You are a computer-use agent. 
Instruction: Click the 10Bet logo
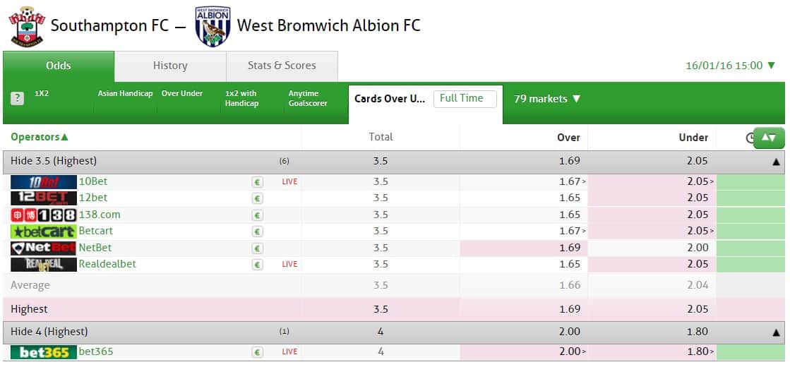(44, 182)
